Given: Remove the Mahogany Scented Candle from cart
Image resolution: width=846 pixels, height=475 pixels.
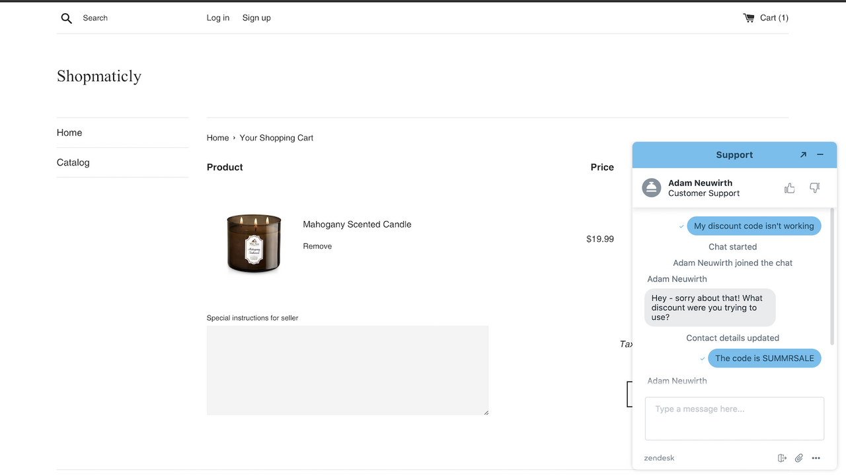Looking at the screenshot, I should pyautogui.click(x=317, y=245).
